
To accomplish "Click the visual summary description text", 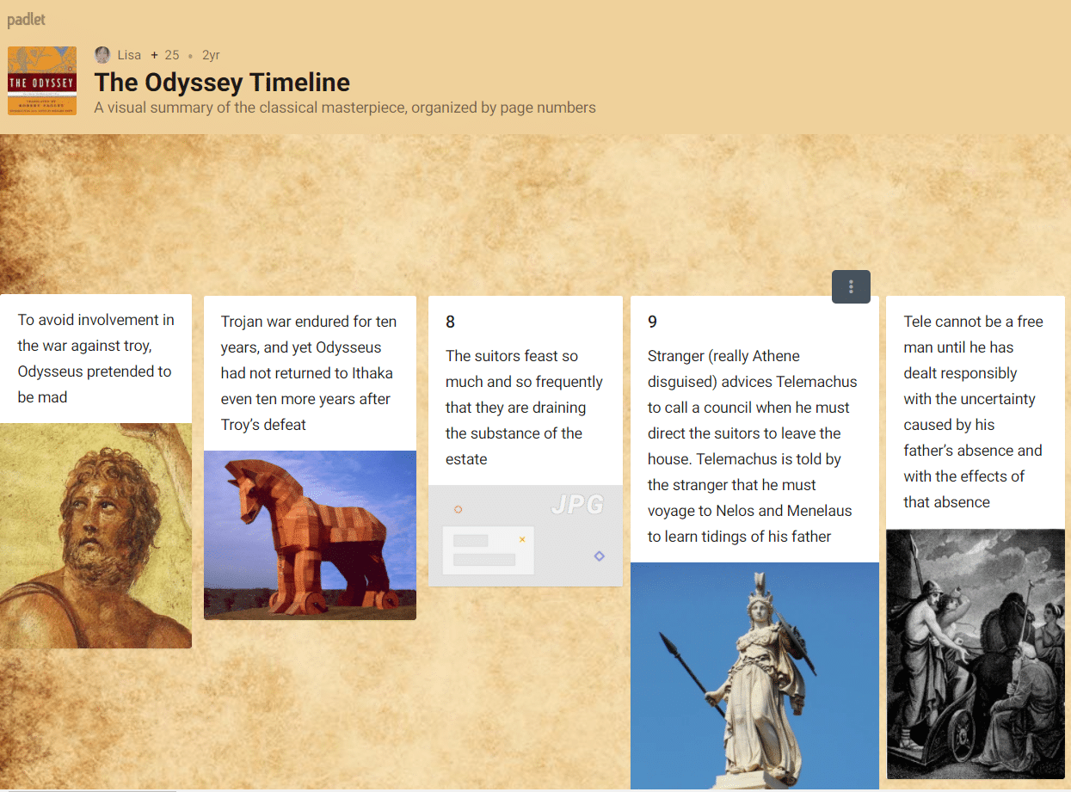I will point(344,107).
